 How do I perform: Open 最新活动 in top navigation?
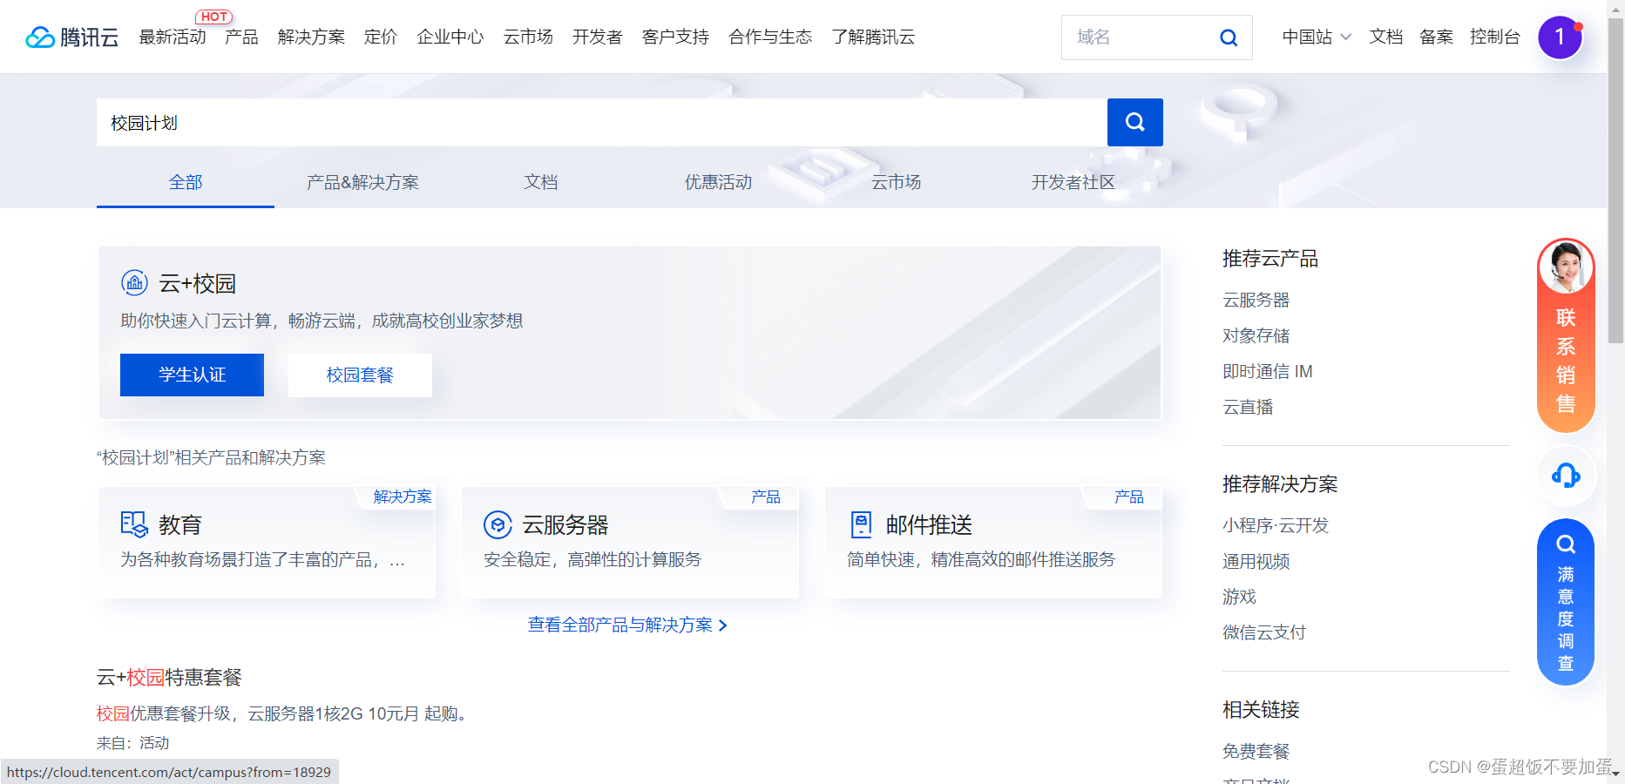pyautogui.click(x=173, y=37)
